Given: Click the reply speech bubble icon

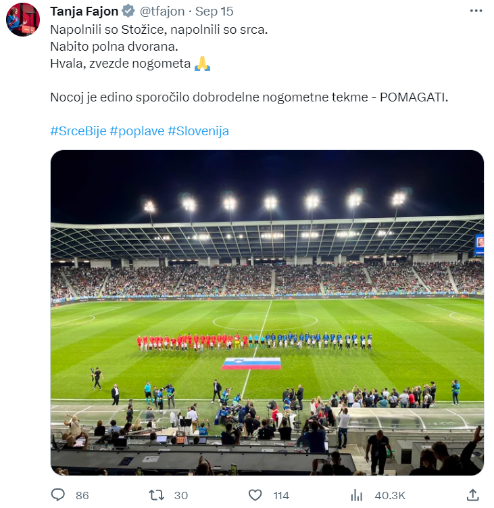Looking at the screenshot, I should coord(58,495).
